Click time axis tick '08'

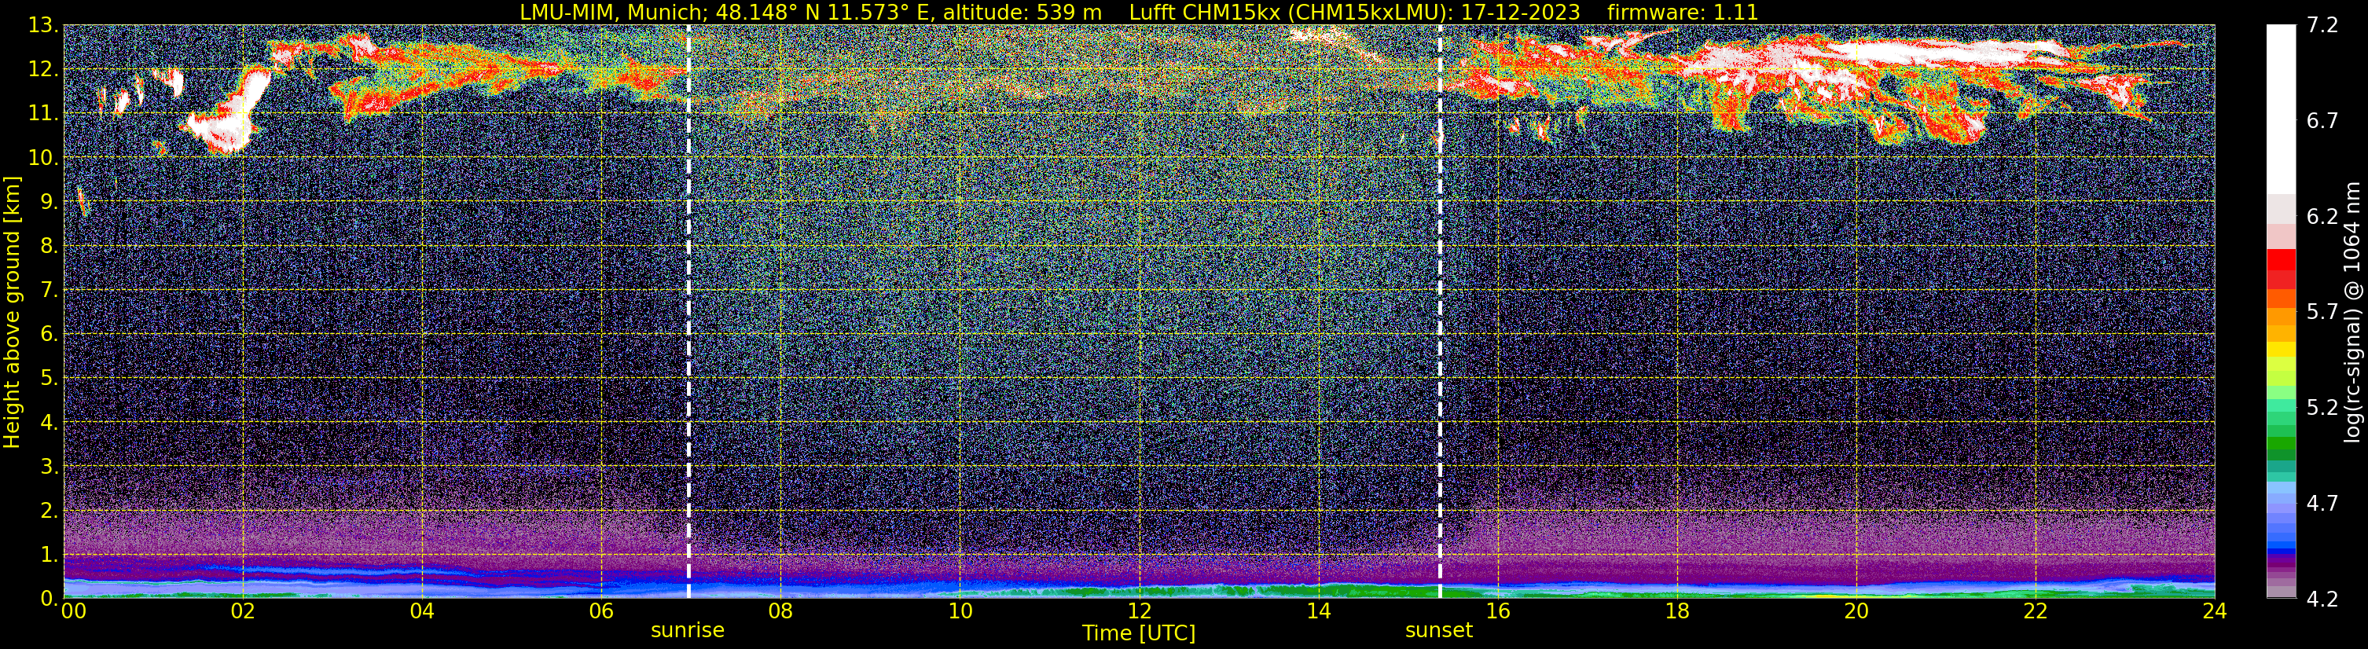[780, 612]
